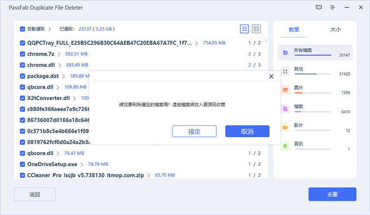The image size is (370, 215).
Task: Switch to grid view layout
Action: tap(256, 29)
